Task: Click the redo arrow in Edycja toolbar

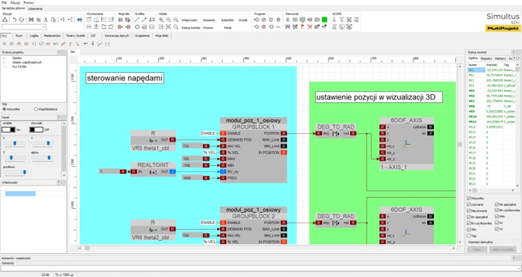Action: pyautogui.click(x=22, y=20)
